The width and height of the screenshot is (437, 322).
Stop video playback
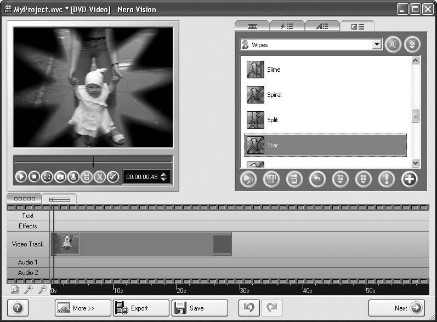pyautogui.click(x=34, y=177)
